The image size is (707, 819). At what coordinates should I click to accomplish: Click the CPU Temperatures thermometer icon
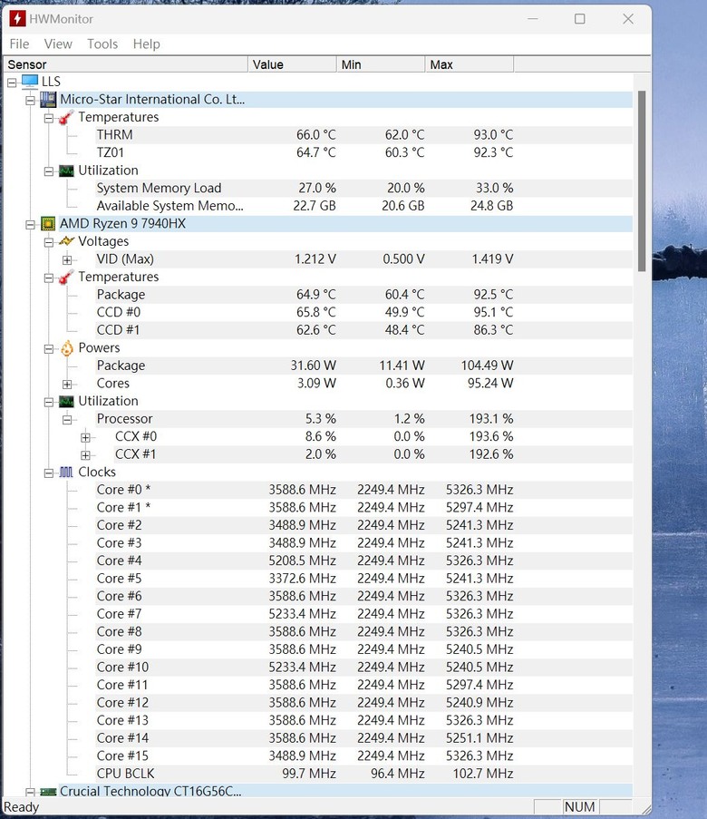(x=66, y=277)
